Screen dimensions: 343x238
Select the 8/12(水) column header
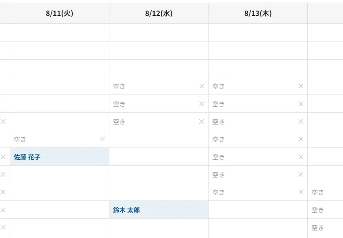159,13
